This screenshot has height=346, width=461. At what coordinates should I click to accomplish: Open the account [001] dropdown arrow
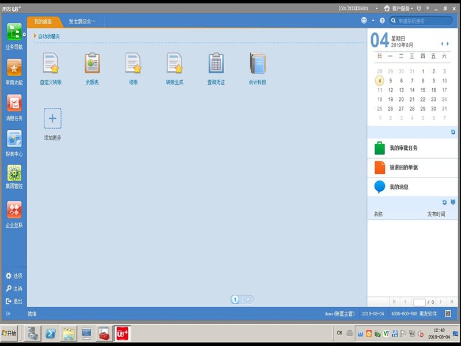coord(377,9)
